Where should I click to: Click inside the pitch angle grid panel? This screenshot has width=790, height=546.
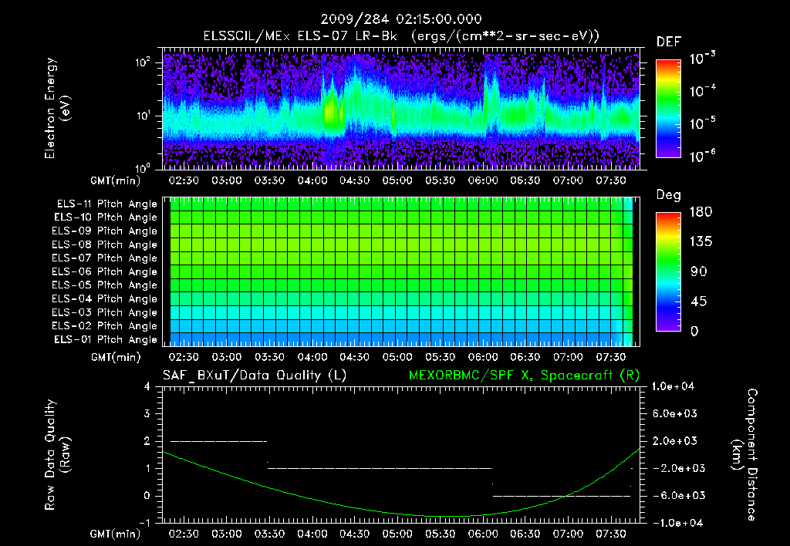[401, 272]
